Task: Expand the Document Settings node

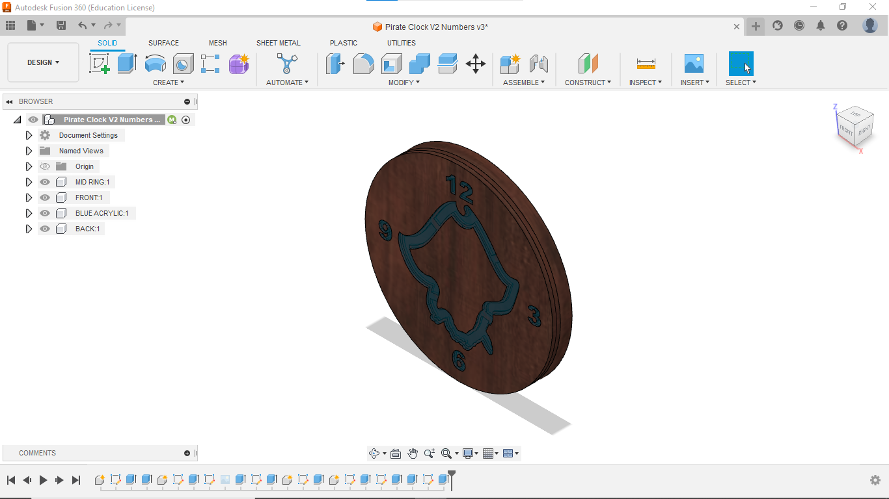Action: click(x=29, y=135)
